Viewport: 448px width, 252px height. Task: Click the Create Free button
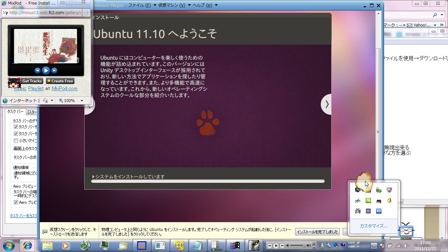click(60, 81)
